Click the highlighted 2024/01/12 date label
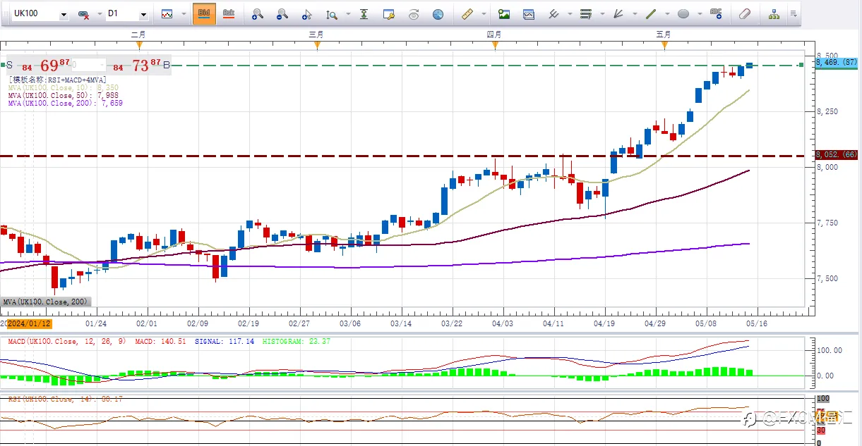The width and height of the screenshot is (862, 446). (x=29, y=324)
